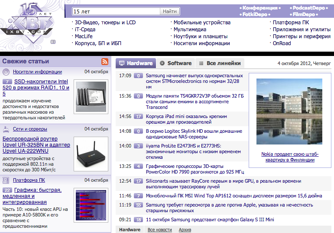Open comment badge 55 for 11:19 news

click(x=139, y=205)
